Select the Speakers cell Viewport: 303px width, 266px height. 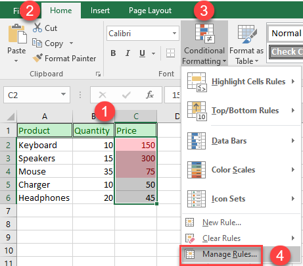coord(45,158)
